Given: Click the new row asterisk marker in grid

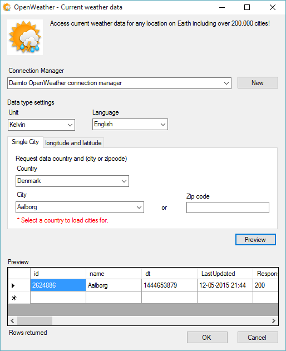Looking at the screenshot, I should [14, 298].
